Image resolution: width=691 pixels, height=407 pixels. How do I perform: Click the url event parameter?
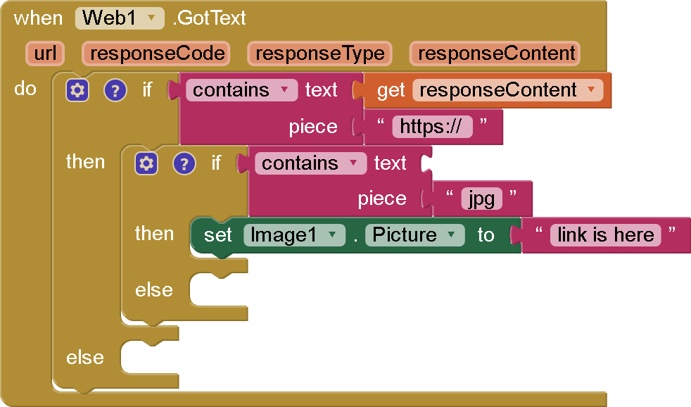45,54
